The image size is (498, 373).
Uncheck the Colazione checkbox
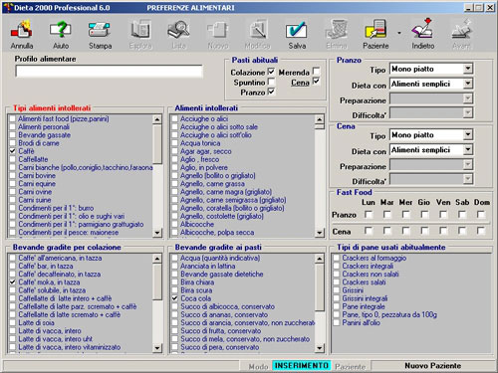click(x=271, y=72)
